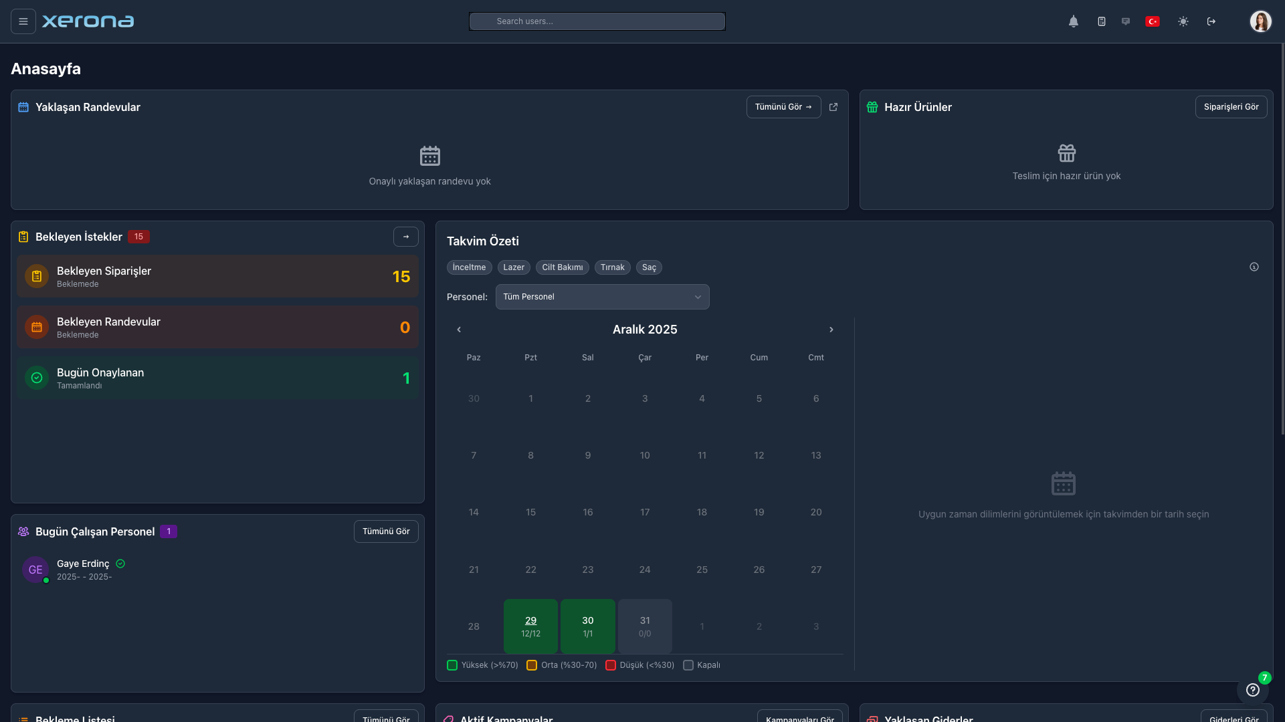Open Bekleyen Siparişler pending row
Screen dimensions: 1285x722
217,276
